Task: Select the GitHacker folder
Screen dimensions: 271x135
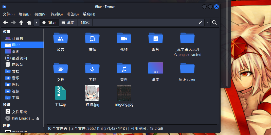Action: point(187,68)
